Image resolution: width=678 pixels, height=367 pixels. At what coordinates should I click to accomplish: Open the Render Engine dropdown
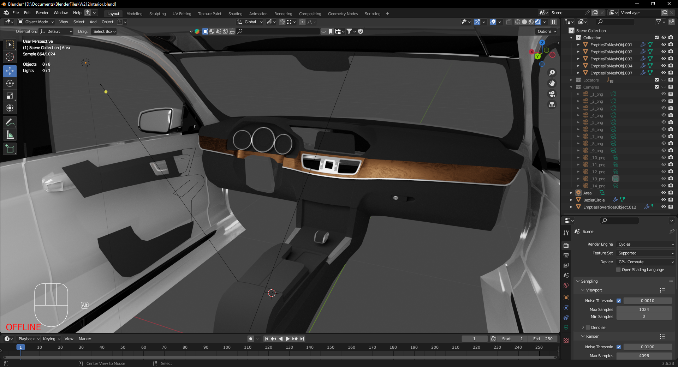(x=646, y=244)
